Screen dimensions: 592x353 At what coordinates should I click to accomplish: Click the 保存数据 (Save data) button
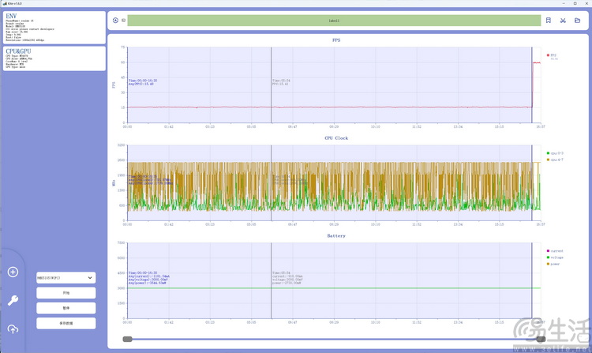[66, 323]
